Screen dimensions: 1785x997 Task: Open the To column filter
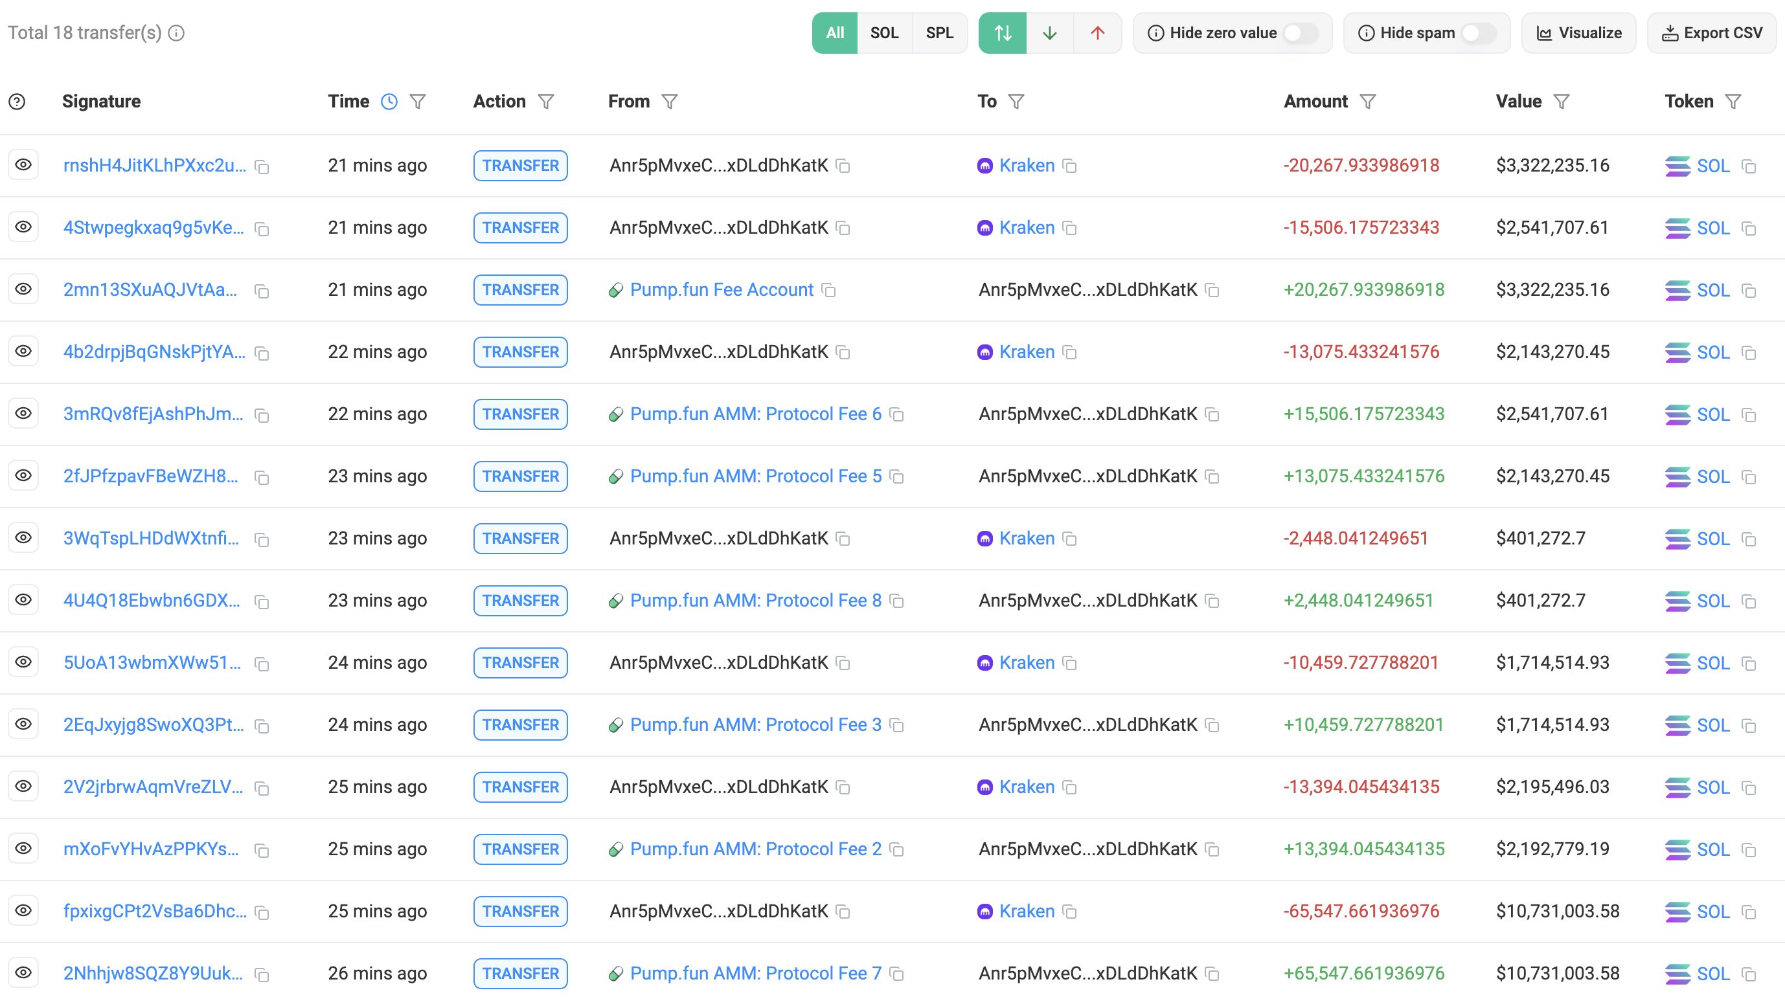click(x=1016, y=102)
